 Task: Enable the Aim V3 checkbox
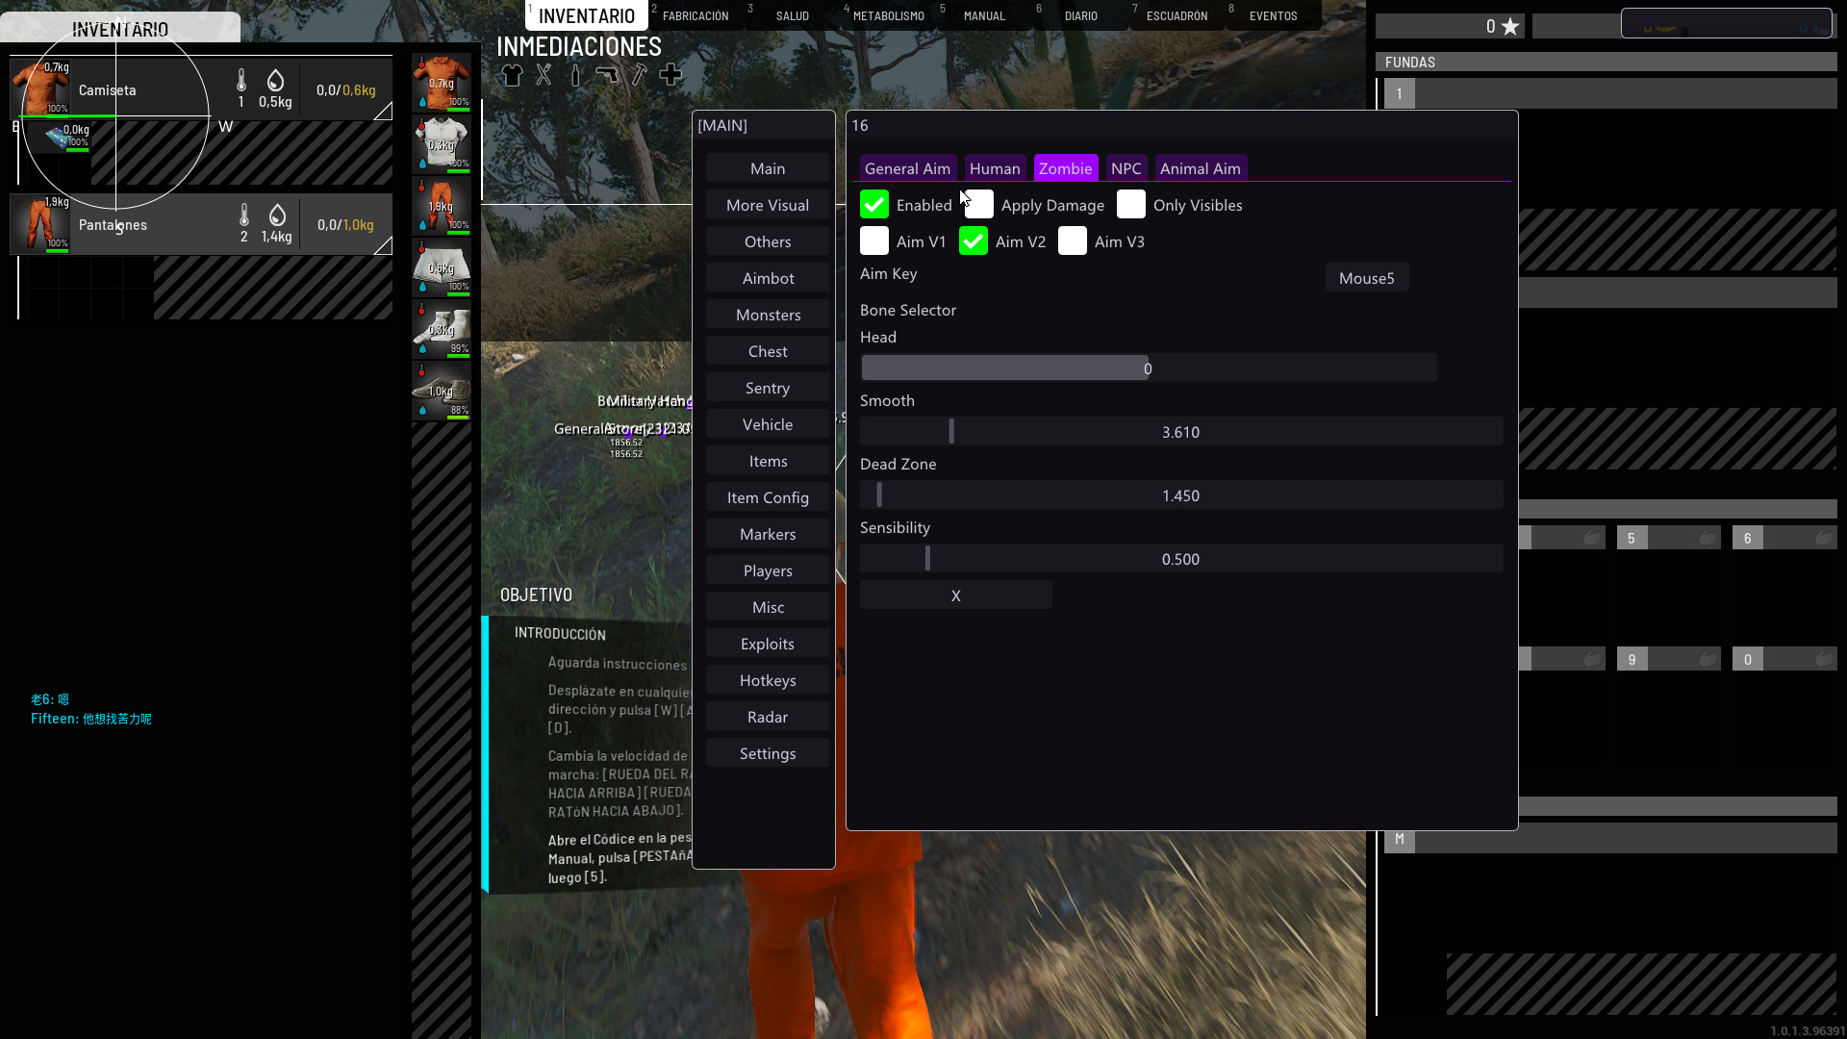point(1073,241)
